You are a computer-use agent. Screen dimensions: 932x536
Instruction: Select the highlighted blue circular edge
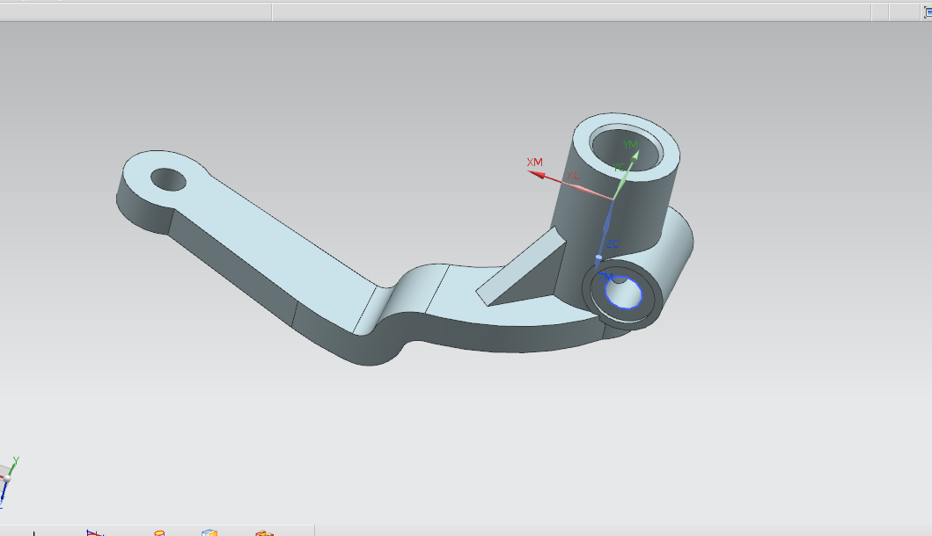coord(623,293)
